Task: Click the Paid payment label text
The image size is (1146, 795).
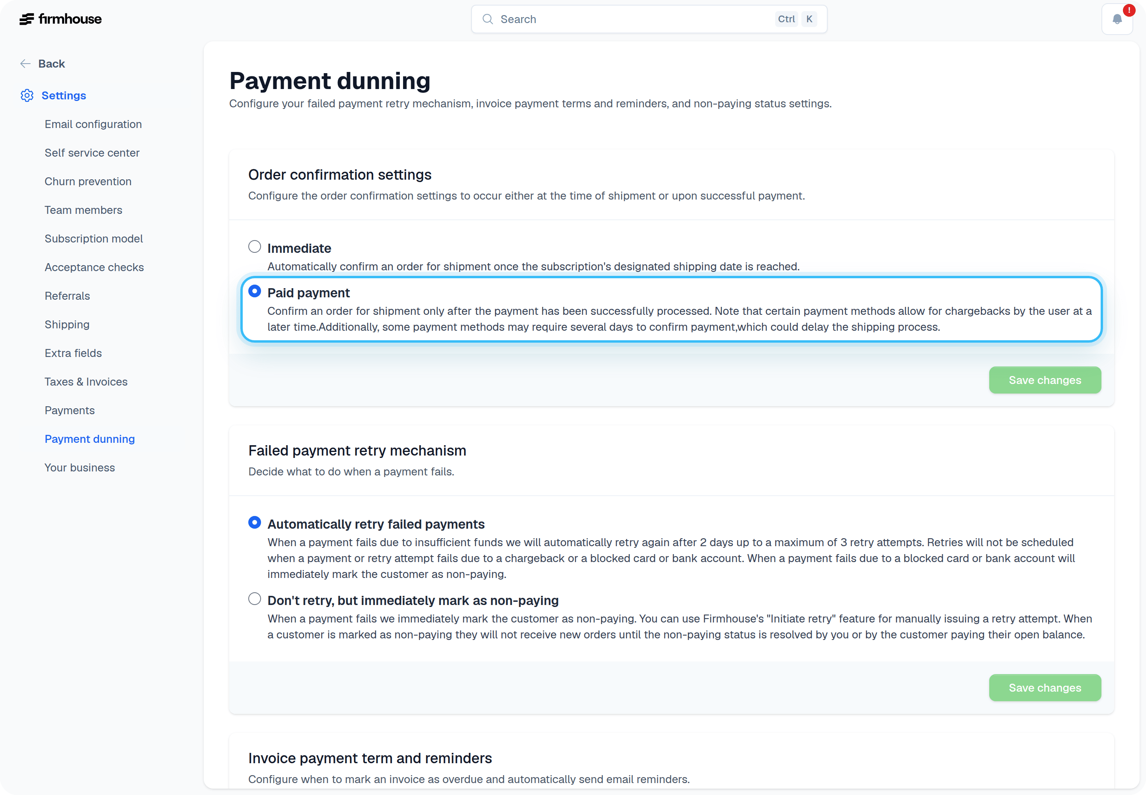Action: point(309,293)
